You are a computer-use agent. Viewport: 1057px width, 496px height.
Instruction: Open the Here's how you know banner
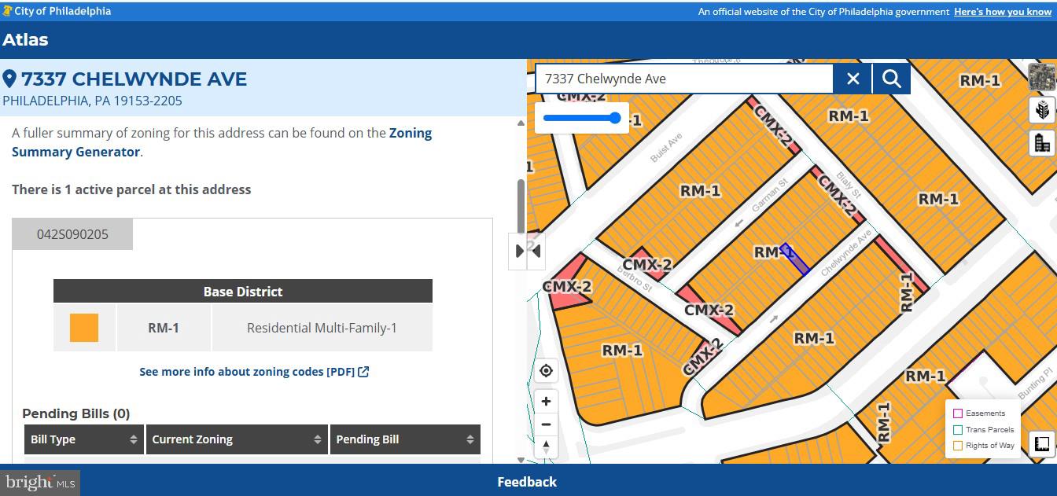tap(1003, 11)
